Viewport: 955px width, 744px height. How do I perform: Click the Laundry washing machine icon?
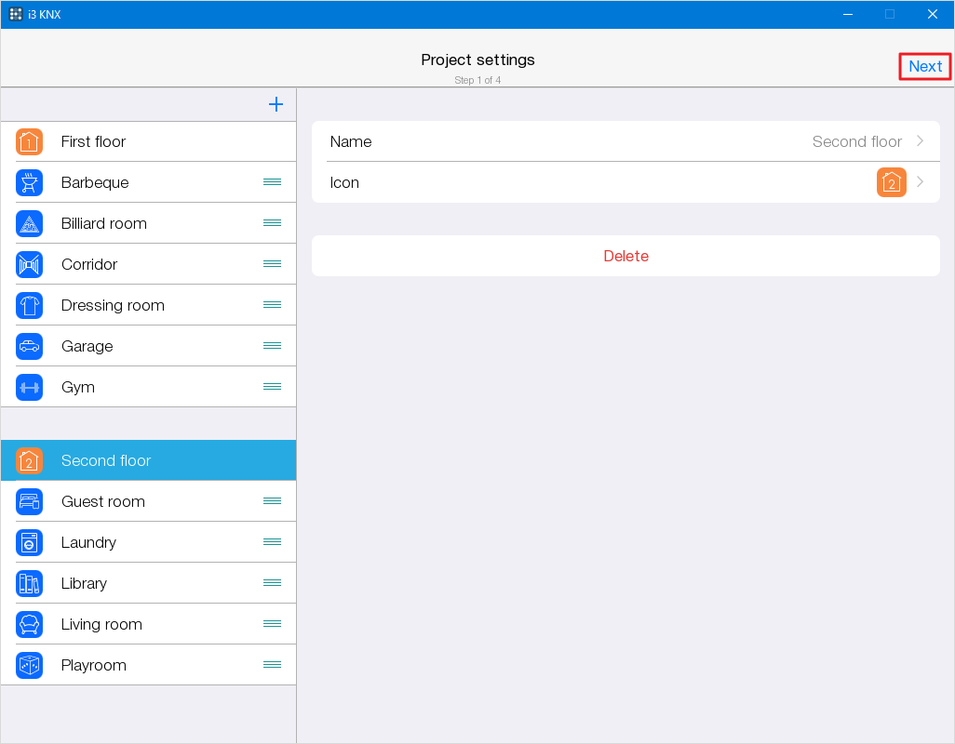29,542
